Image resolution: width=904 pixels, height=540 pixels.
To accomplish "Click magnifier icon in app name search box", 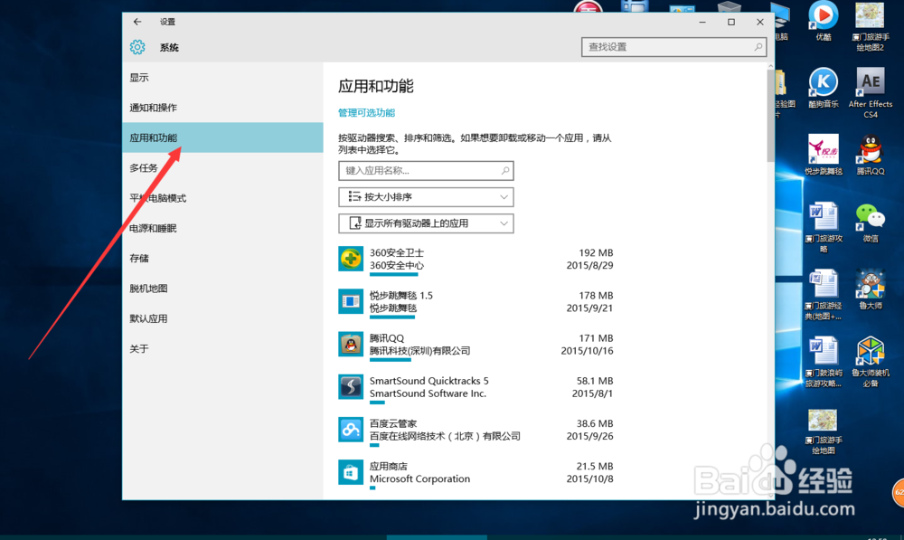I will [505, 171].
